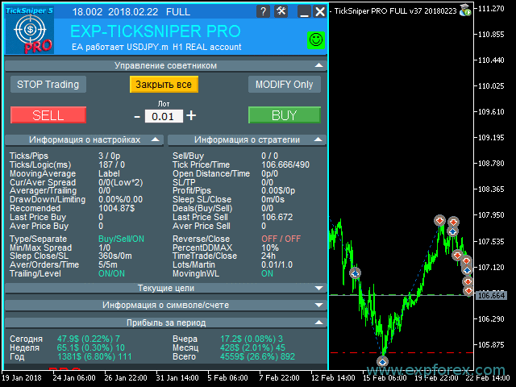Click the MoovingAverage value Label

[x=109, y=174]
